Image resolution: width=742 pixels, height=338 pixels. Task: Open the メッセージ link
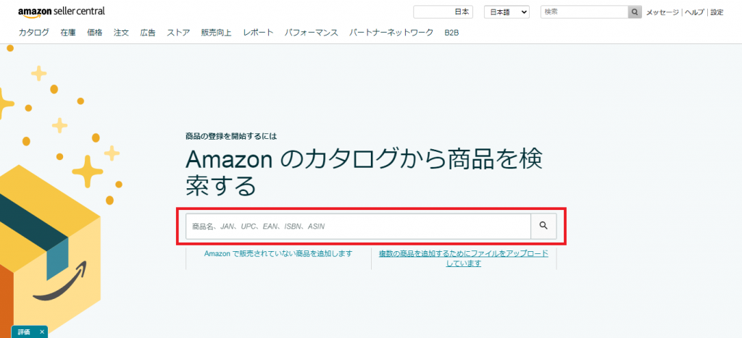click(x=662, y=12)
